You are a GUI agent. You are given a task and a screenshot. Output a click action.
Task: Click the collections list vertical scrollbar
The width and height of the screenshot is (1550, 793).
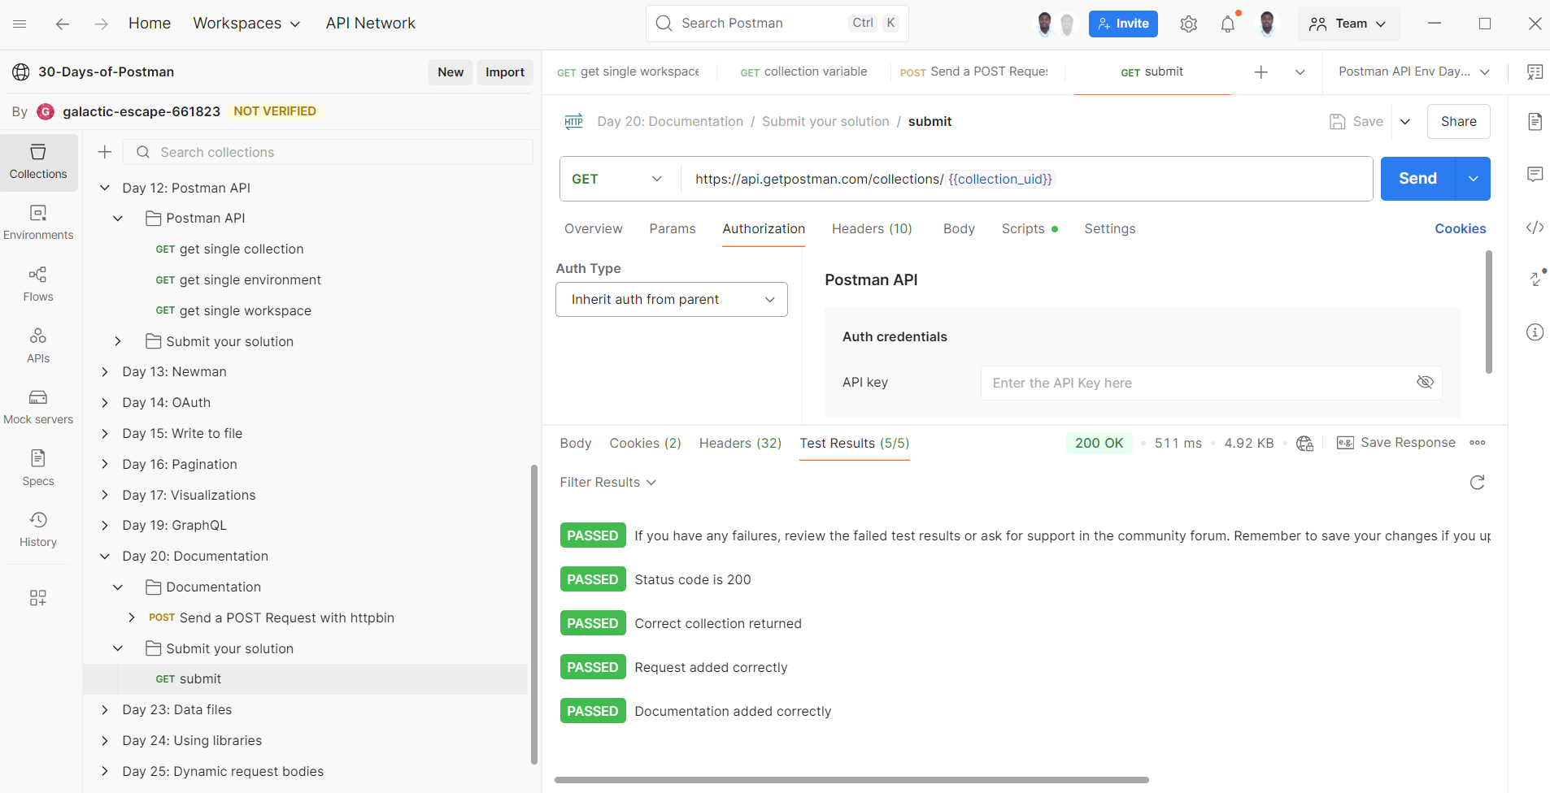(533, 614)
